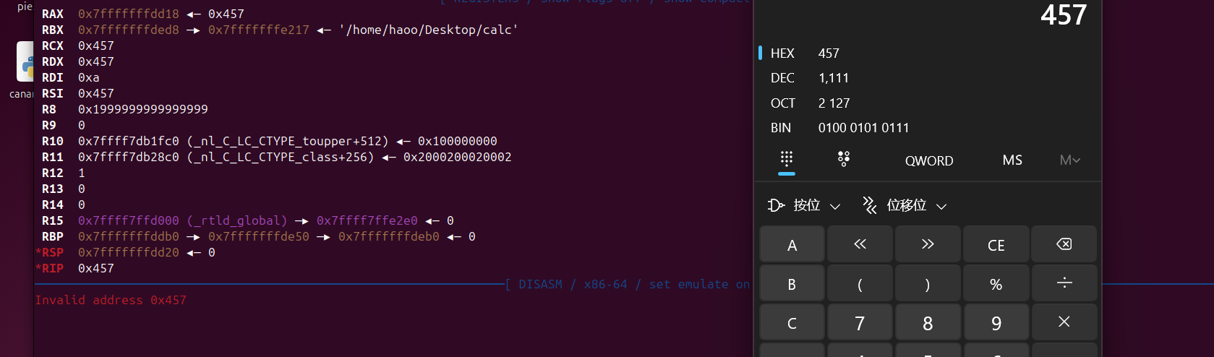
Task: Toggle QWORD data size
Action: (x=929, y=160)
